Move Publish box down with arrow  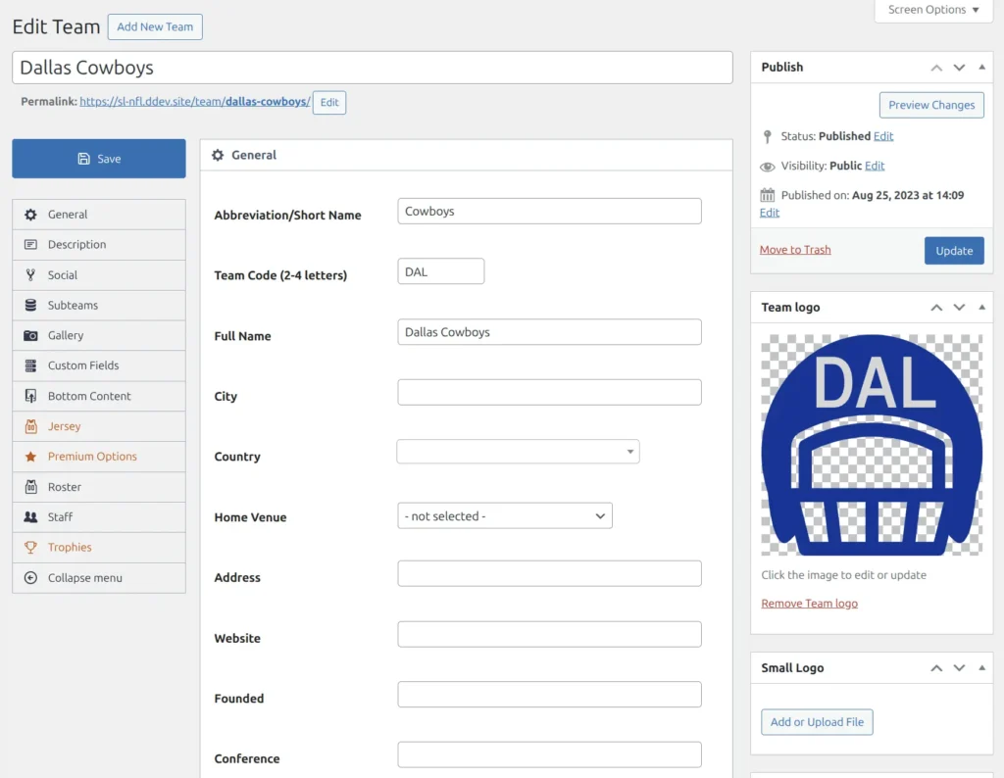pyautogui.click(x=959, y=68)
